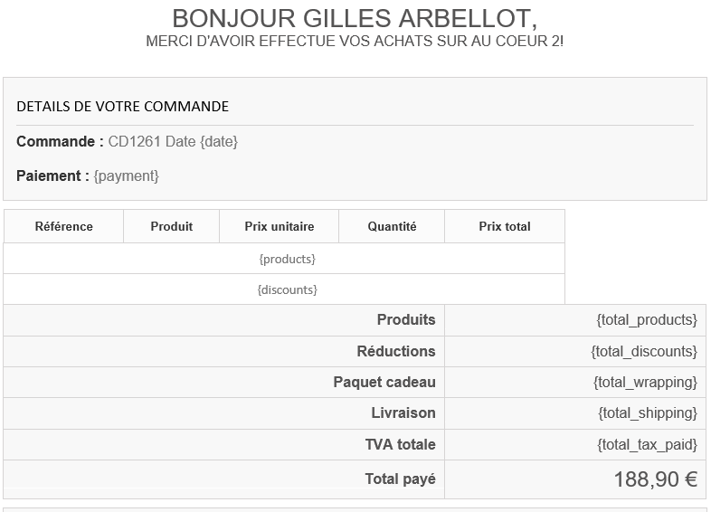
Task: Click the Total payé row label
Action: pyautogui.click(x=400, y=479)
